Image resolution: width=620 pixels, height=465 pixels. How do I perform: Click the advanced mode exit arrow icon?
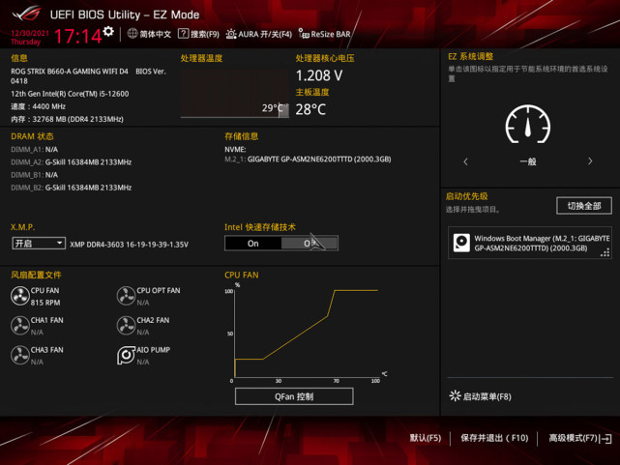pos(605,439)
